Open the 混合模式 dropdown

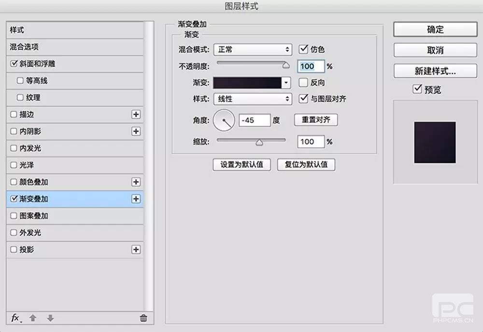click(253, 49)
